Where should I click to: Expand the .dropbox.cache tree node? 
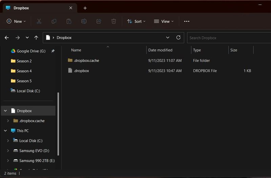tap(8, 121)
